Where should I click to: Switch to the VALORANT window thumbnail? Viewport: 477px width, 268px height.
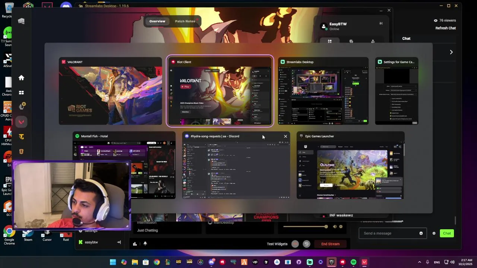tap(110, 91)
